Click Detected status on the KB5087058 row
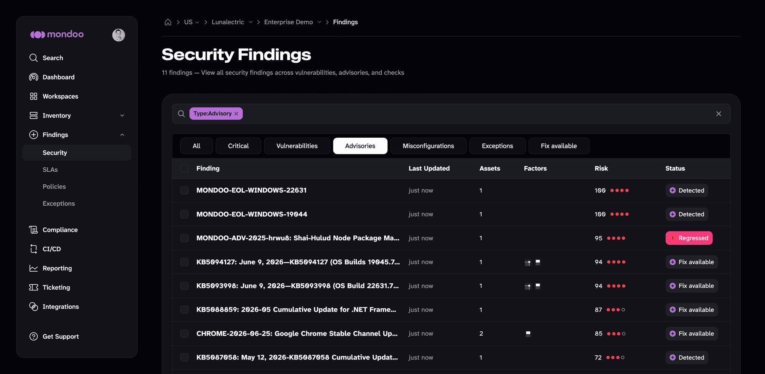This screenshot has height=374, width=765. pyautogui.click(x=687, y=358)
